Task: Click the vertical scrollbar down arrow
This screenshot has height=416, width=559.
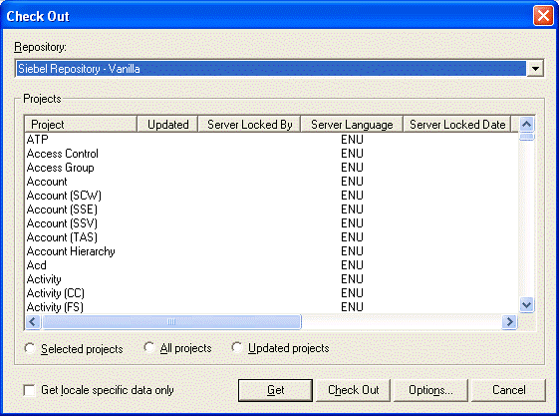Action: 526,305
